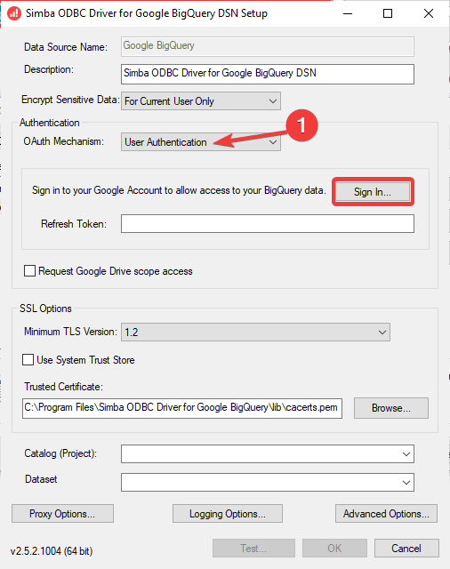Click the Test... button
This screenshot has width=450, height=569.
[x=253, y=548]
